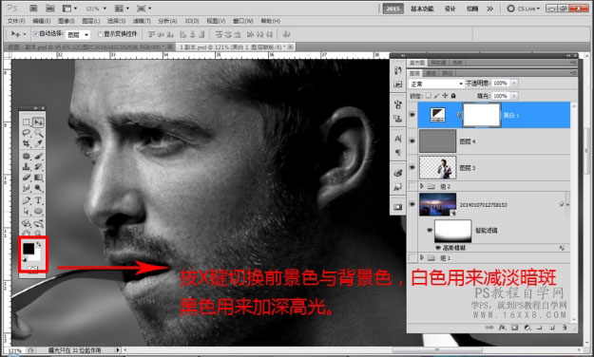Select the Eraser tool
594x357 pixels.
[27, 177]
